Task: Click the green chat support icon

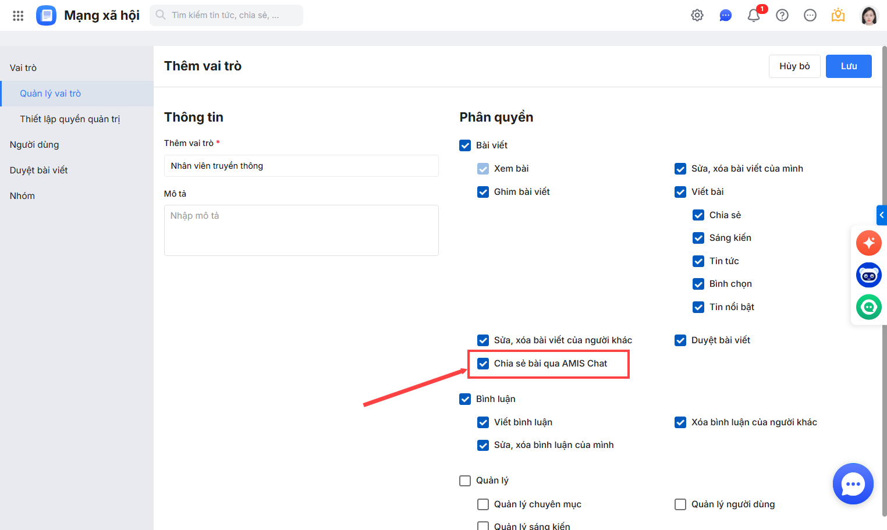Action: [868, 307]
